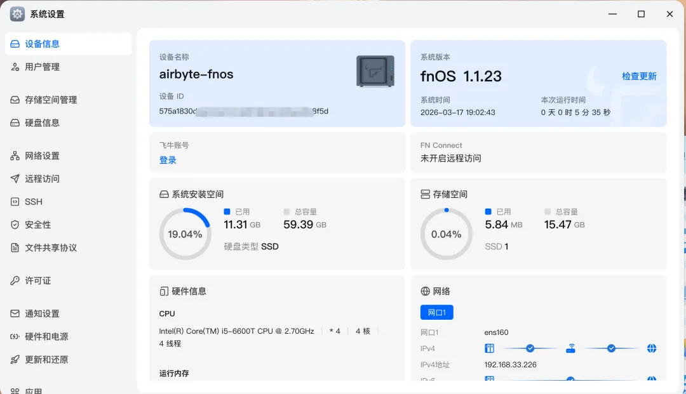686x394 pixels.
Task: Click system time 2026-03-17 19:02:43
Action: tap(457, 112)
